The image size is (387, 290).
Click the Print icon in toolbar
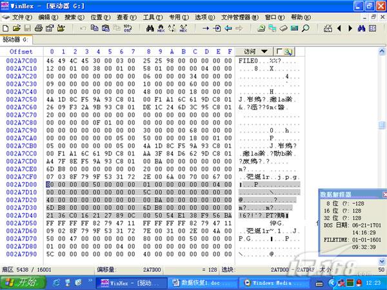(39, 28)
